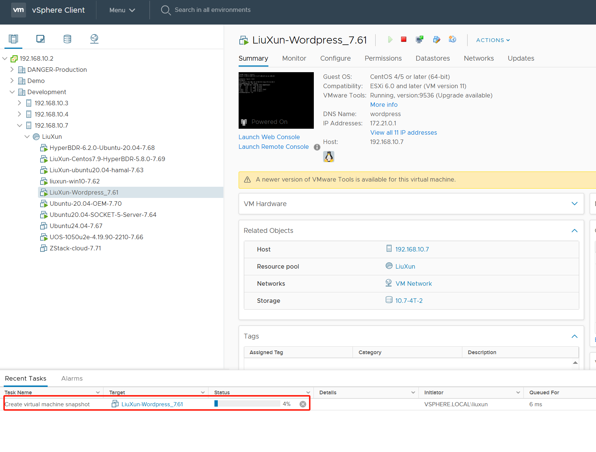Click the red Power Off icon
This screenshot has height=452, width=596.
click(x=404, y=39)
